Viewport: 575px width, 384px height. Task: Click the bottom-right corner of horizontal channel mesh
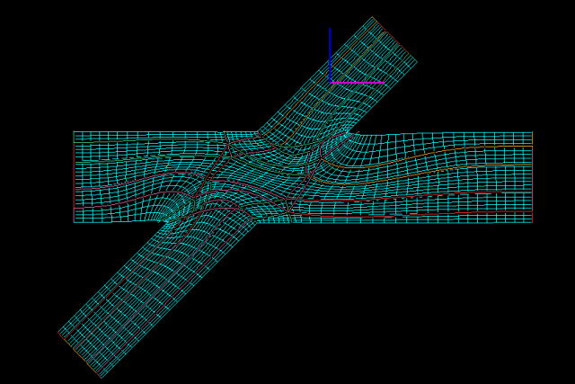[532, 222]
